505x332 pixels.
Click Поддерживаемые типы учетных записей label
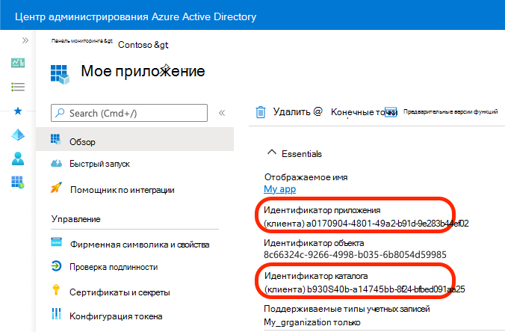tap(347, 309)
